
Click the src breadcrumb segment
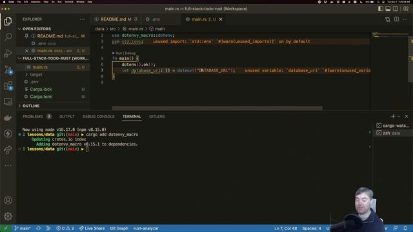(112, 28)
